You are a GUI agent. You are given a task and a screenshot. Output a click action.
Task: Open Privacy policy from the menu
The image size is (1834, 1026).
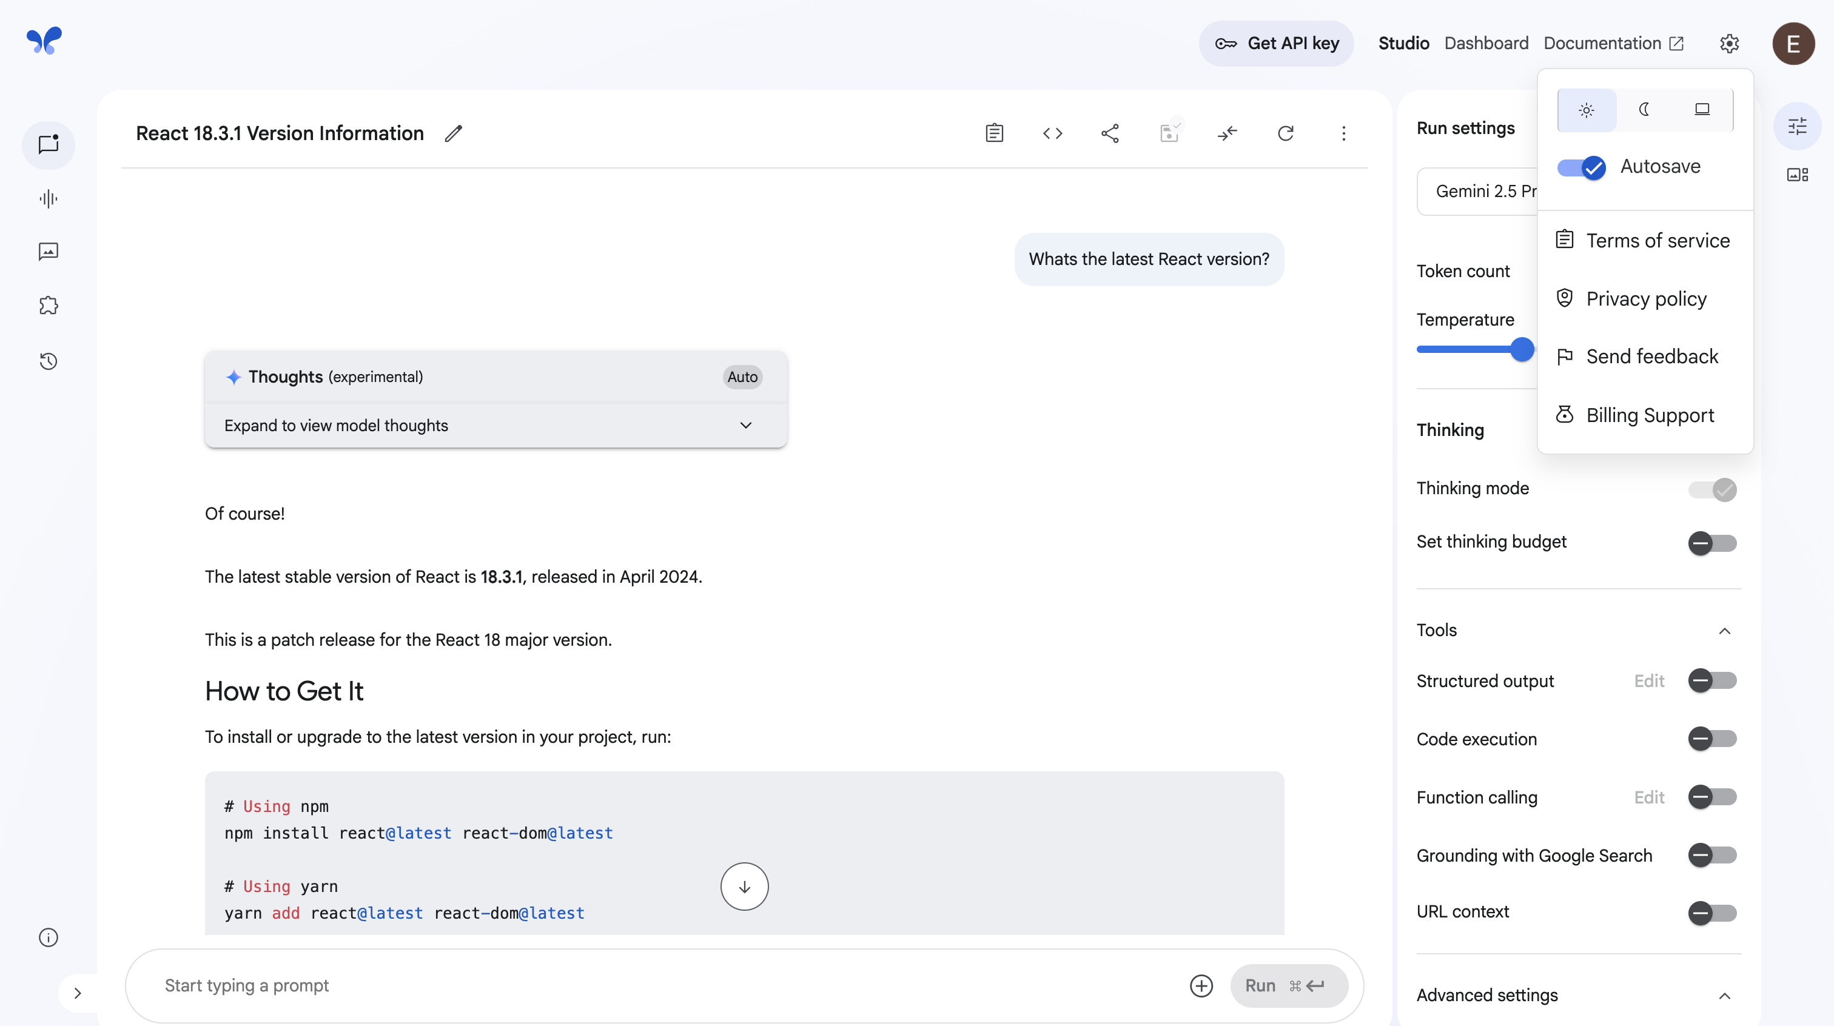tap(1645, 298)
